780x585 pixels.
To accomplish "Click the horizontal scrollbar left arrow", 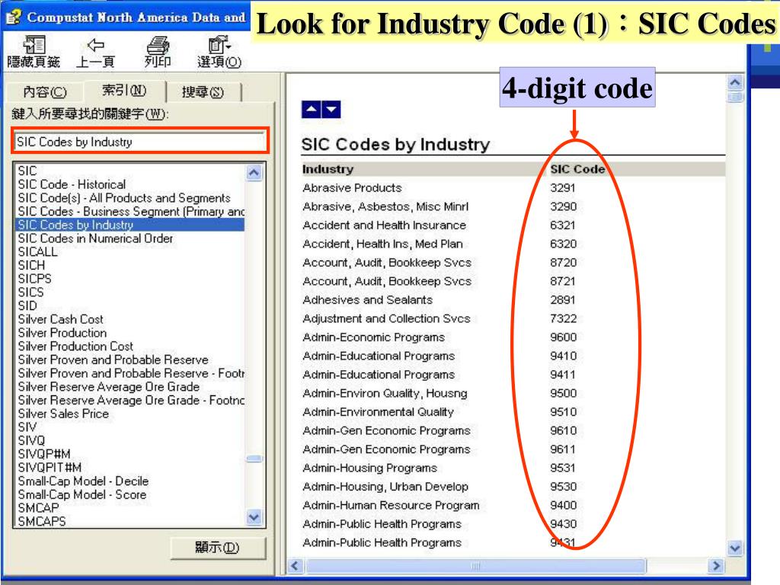I will click(296, 566).
